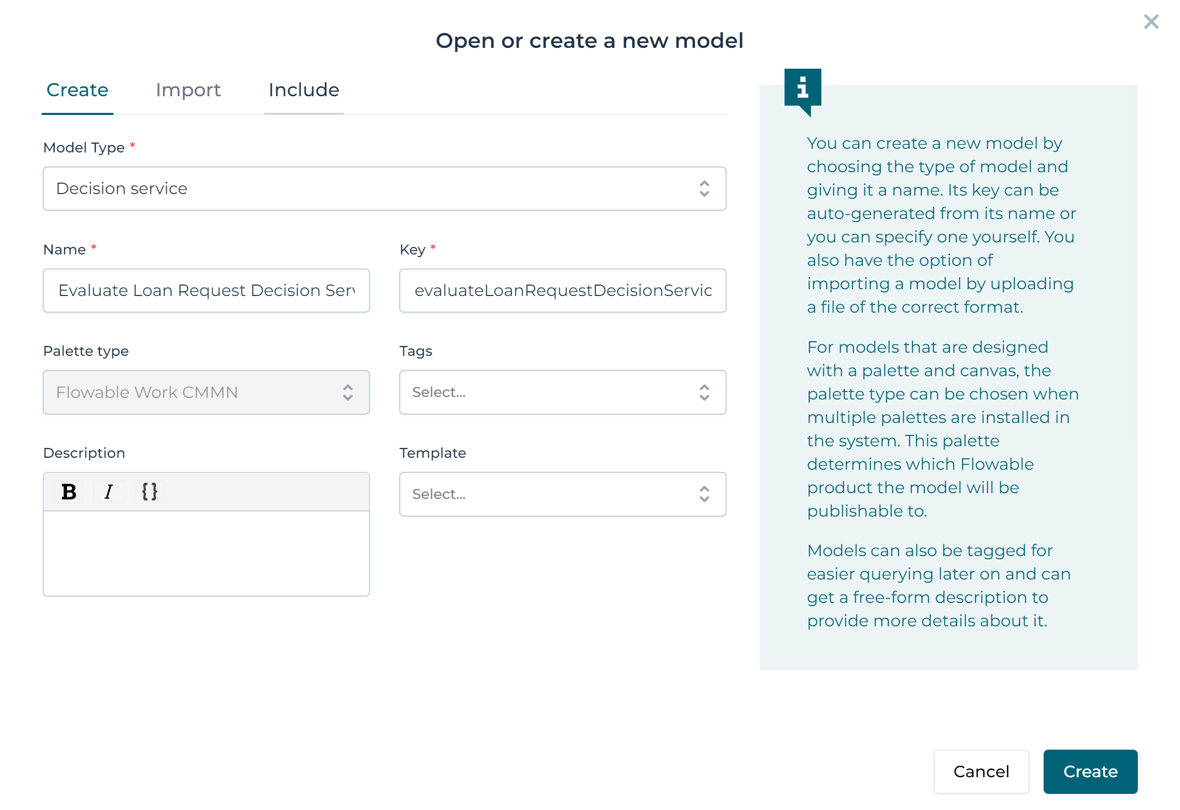Open the Model Type dropdown

pyautogui.click(x=384, y=188)
